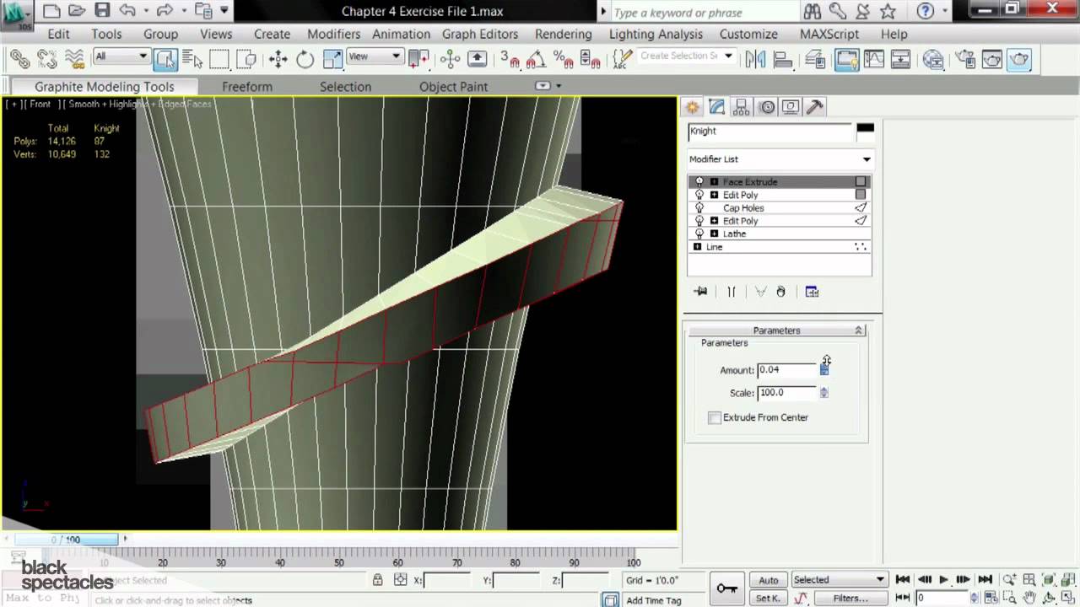Click the Key Filters button

[x=850, y=598]
